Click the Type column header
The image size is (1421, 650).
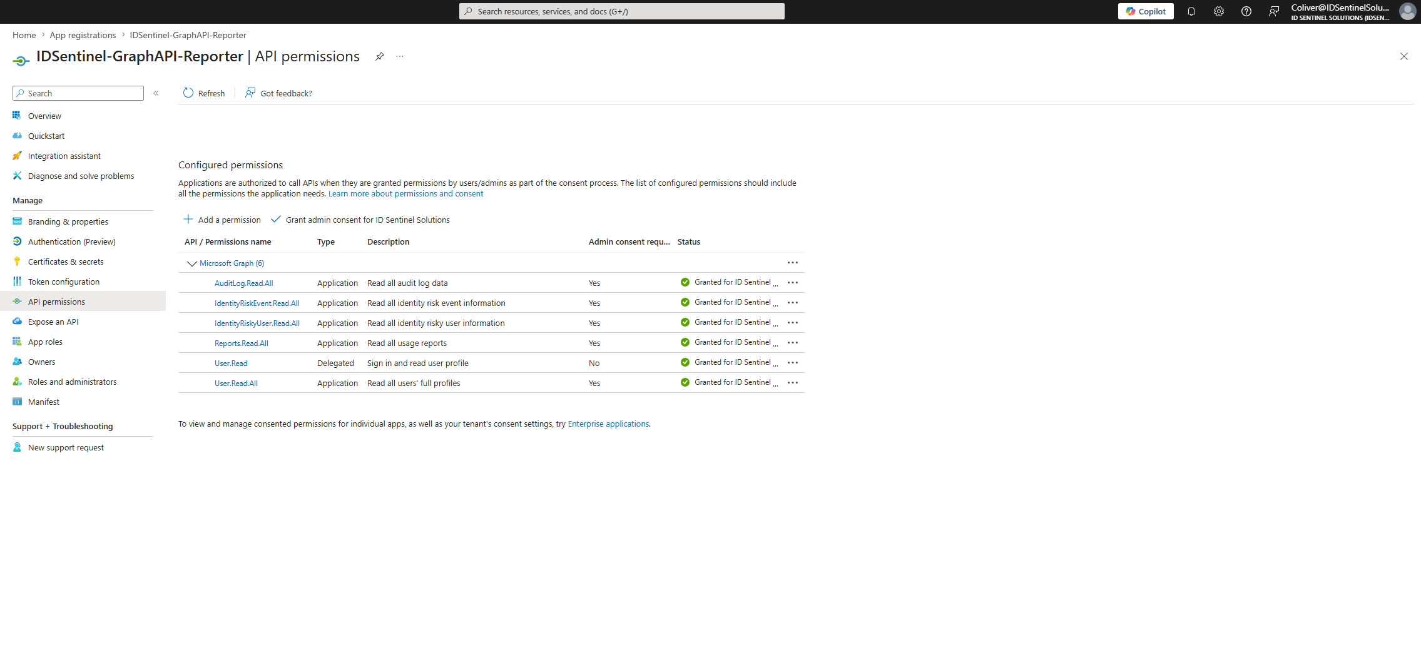tap(326, 242)
